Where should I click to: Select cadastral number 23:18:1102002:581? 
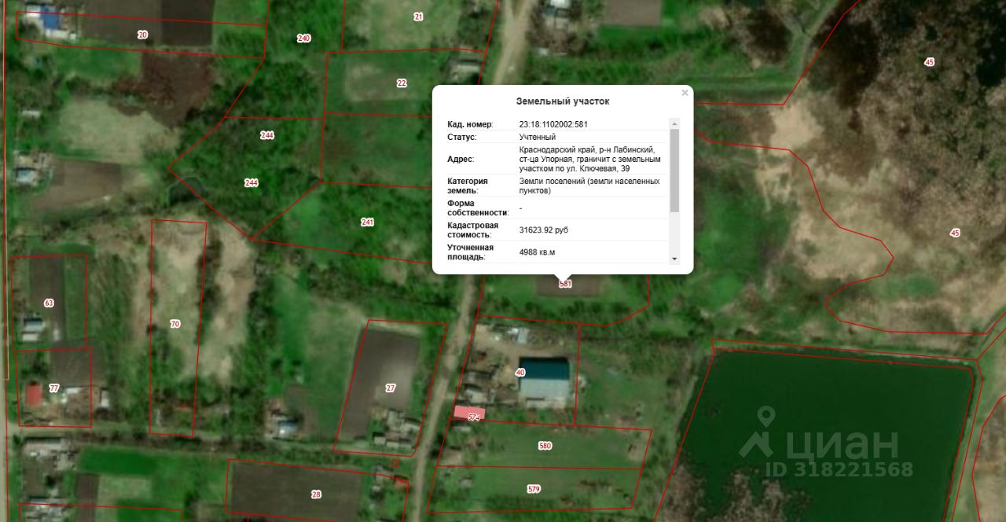click(x=553, y=124)
